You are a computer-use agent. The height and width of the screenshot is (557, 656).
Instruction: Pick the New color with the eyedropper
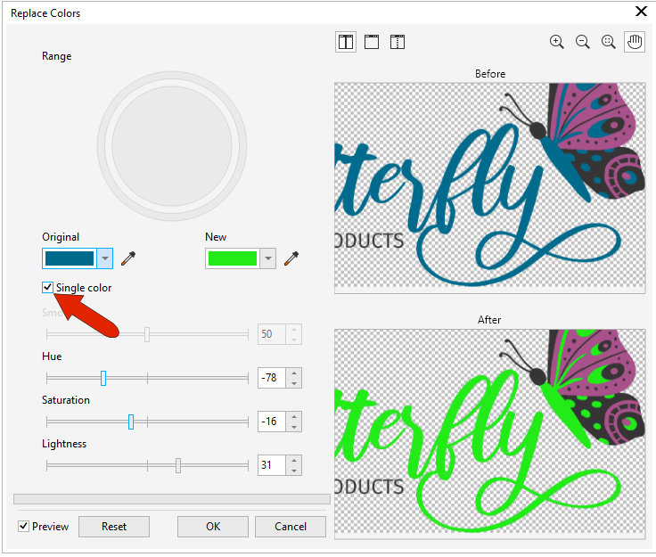291,258
